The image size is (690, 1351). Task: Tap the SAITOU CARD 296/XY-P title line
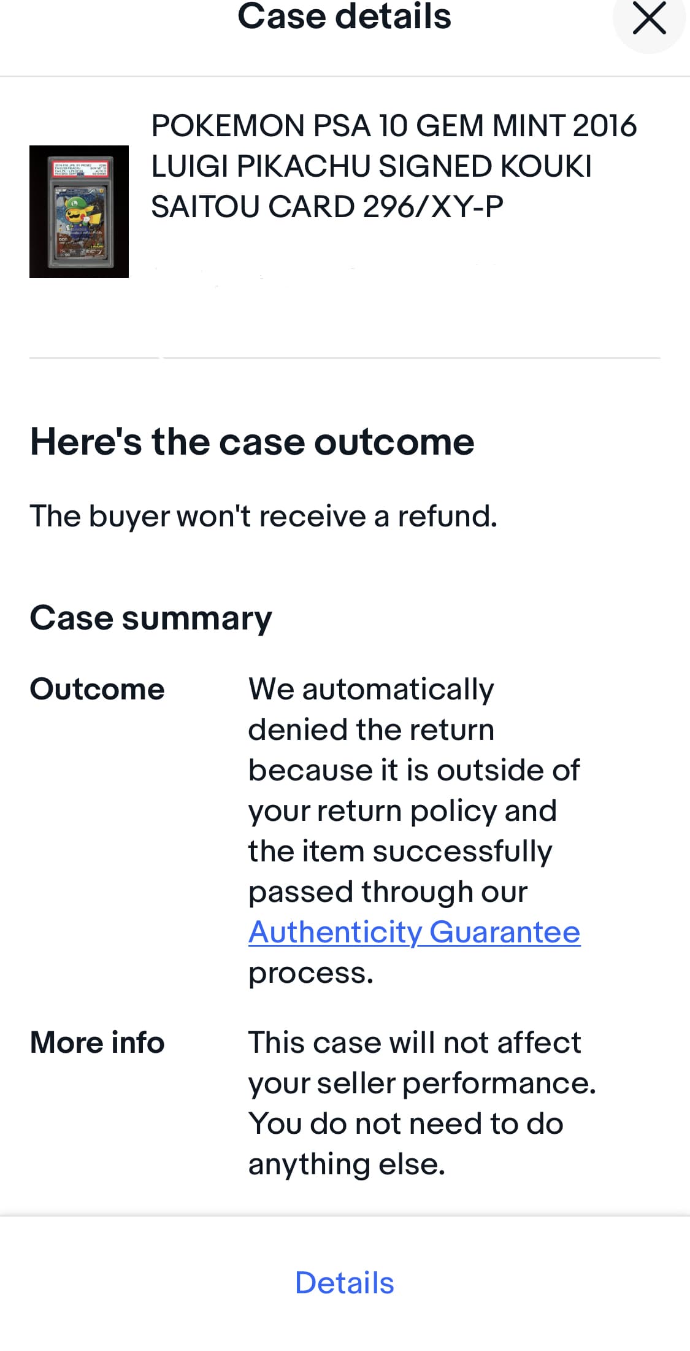point(328,207)
